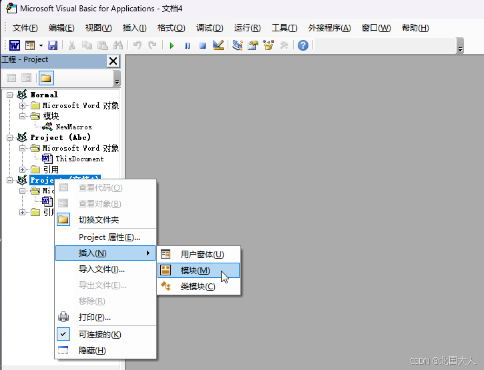Open the 窗口(W) menu
This screenshot has height=370, width=484.
[x=376, y=28]
